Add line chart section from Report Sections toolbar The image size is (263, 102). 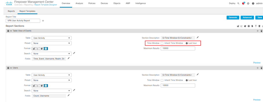pos(241,26)
